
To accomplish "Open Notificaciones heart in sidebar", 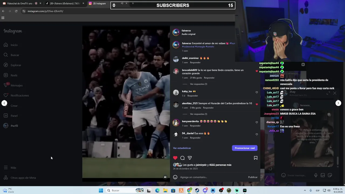I will (16, 95).
